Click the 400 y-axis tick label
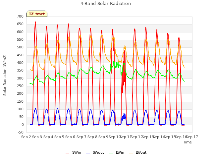The width and height of the screenshot is (212, 159). pyautogui.click(x=20, y=63)
